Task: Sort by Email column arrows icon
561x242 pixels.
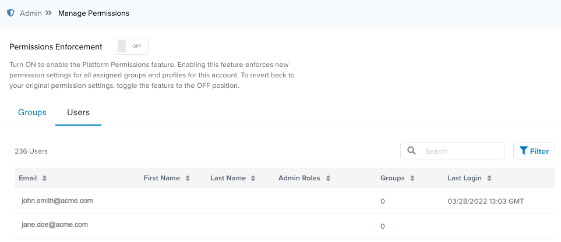Action: click(44, 179)
